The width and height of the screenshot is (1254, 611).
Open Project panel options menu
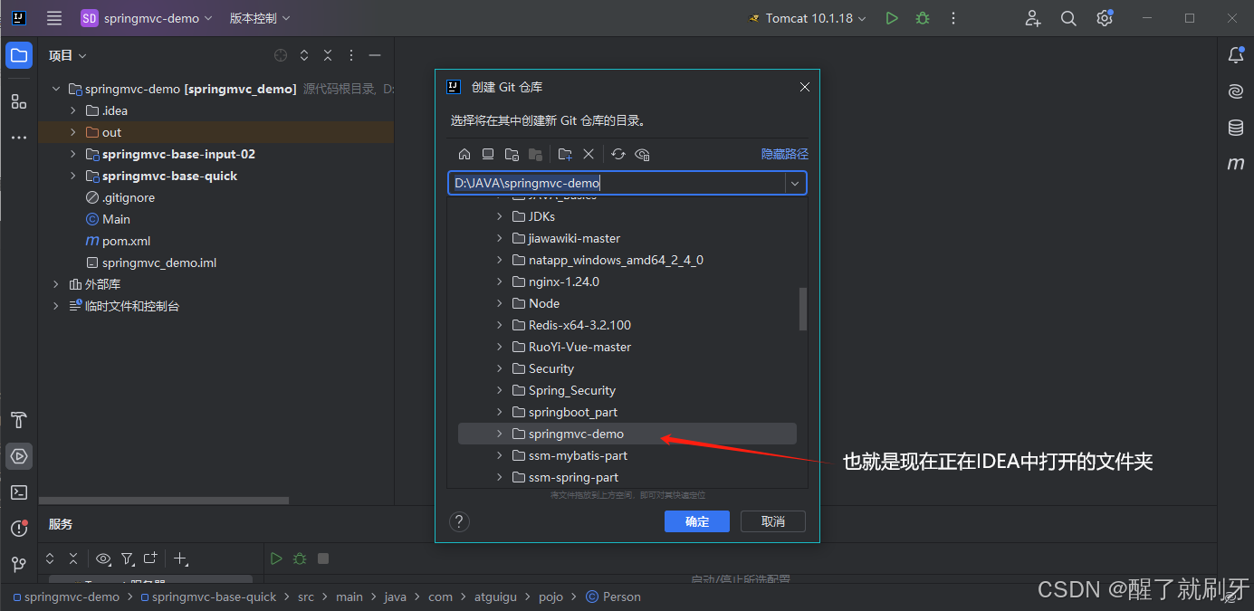coord(351,55)
